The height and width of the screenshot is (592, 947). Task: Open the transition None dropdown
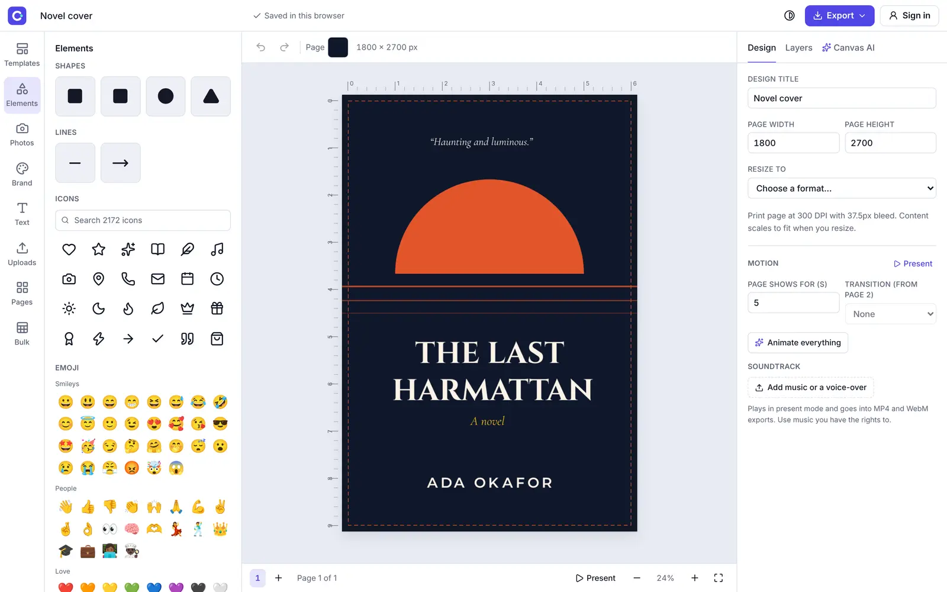pyautogui.click(x=891, y=314)
